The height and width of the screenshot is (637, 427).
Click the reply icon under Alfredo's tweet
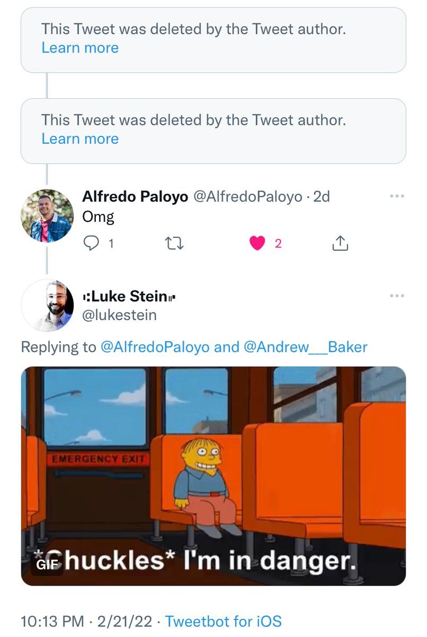click(x=92, y=243)
